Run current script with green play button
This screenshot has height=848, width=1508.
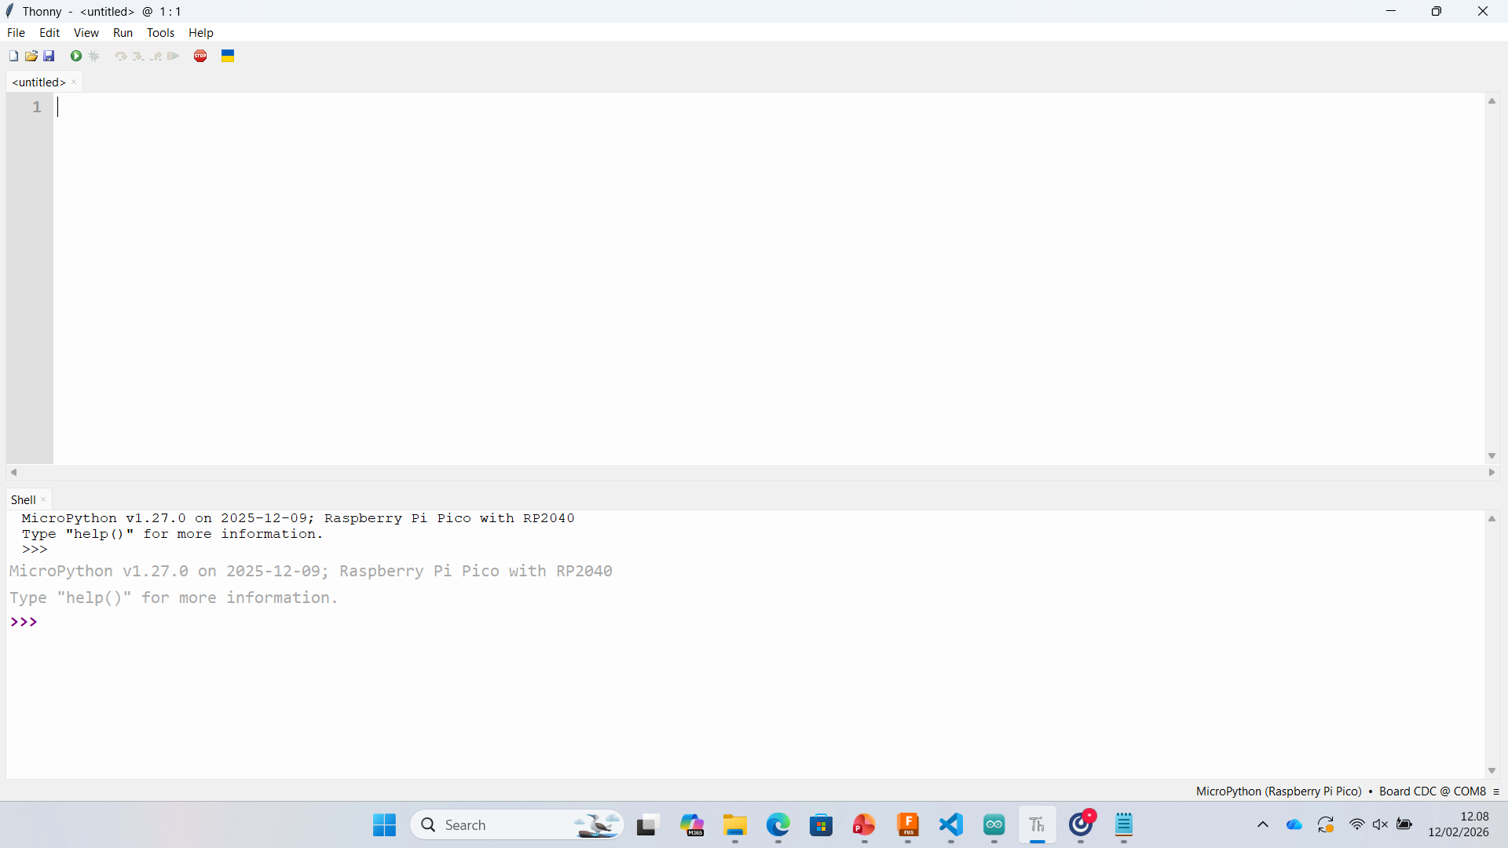[76, 56]
